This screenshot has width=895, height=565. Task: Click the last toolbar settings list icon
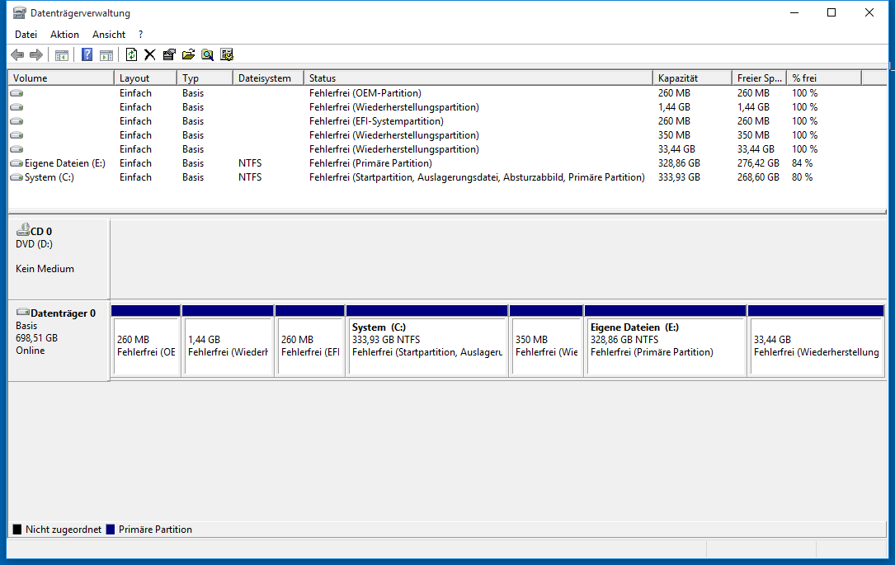(x=227, y=55)
